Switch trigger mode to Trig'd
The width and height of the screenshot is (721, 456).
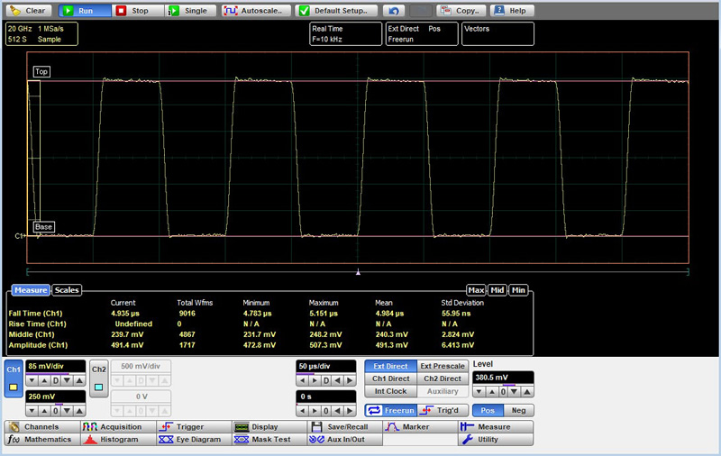coord(443,410)
